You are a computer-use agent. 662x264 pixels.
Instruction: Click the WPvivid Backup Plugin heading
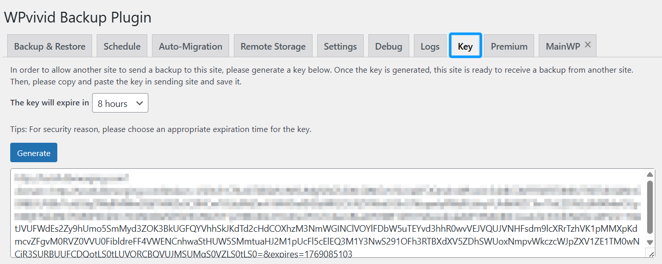coord(78,17)
